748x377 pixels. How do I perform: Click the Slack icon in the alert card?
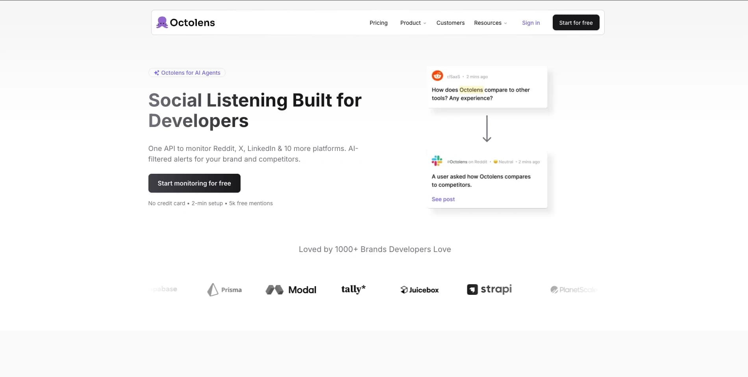(x=437, y=161)
